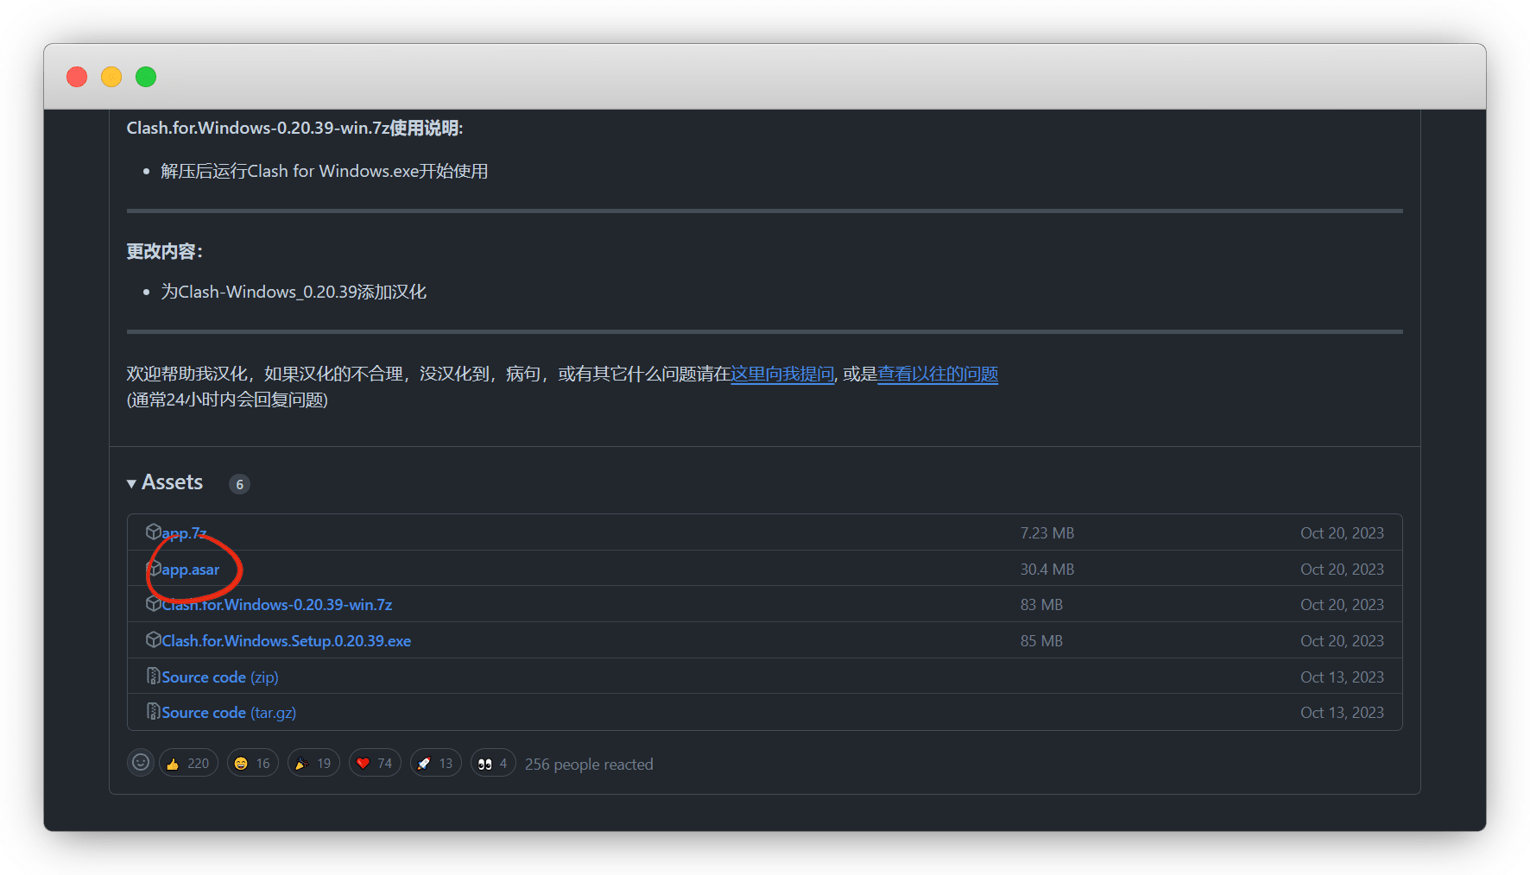
Task: Click Oct 13, 2023 date of Source code (zip)
Action: pos(1342,677)
